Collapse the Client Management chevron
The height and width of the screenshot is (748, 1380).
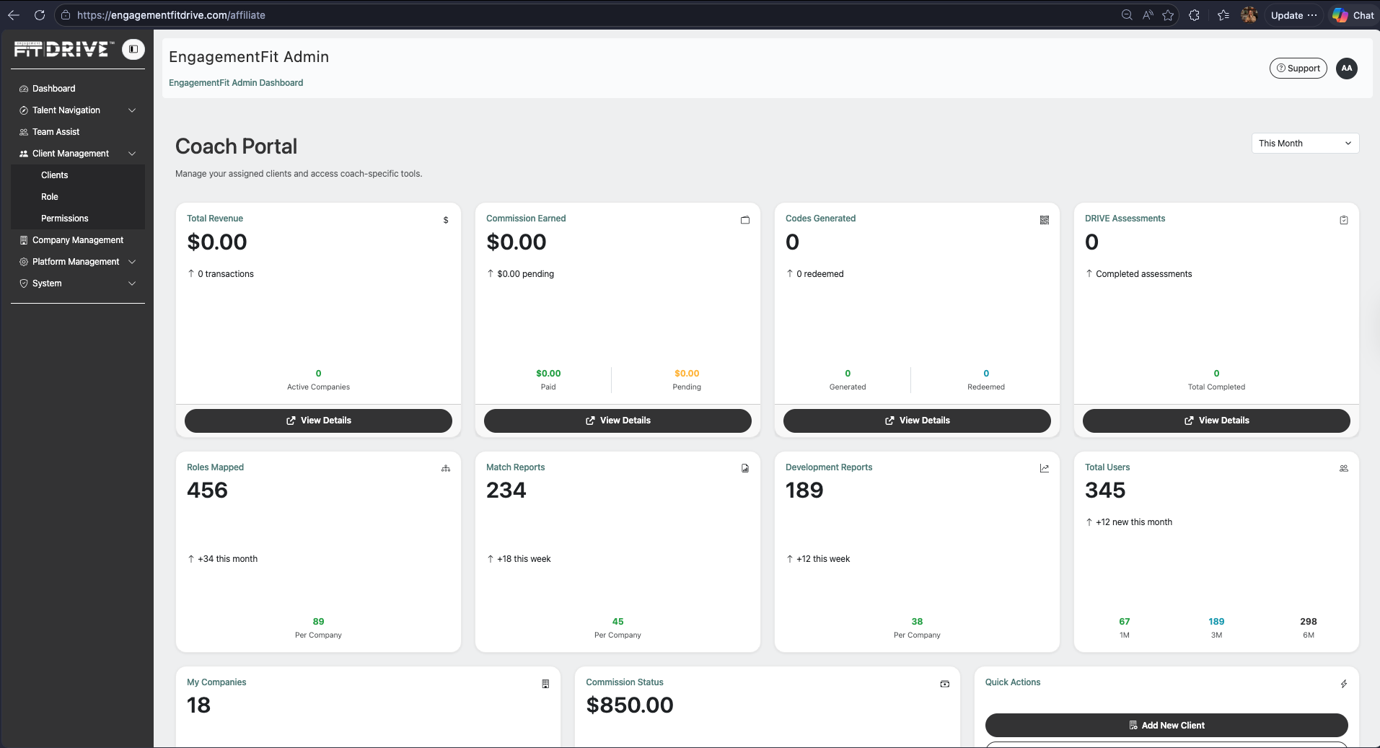[x=132, y=154]
